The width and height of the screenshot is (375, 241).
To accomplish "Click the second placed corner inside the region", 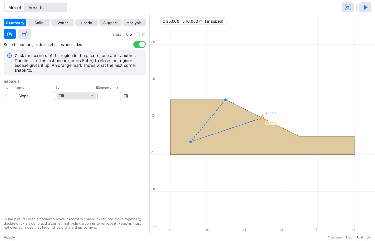I will click(191, 142).
